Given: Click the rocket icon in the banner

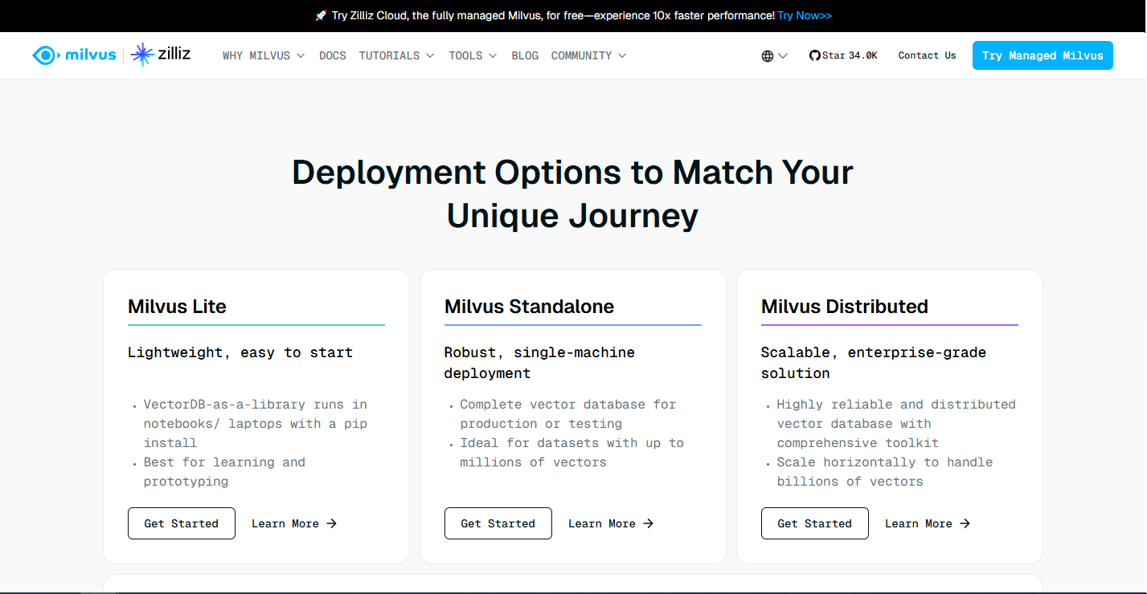Looking at the screenshot, I should pos(321,15).
